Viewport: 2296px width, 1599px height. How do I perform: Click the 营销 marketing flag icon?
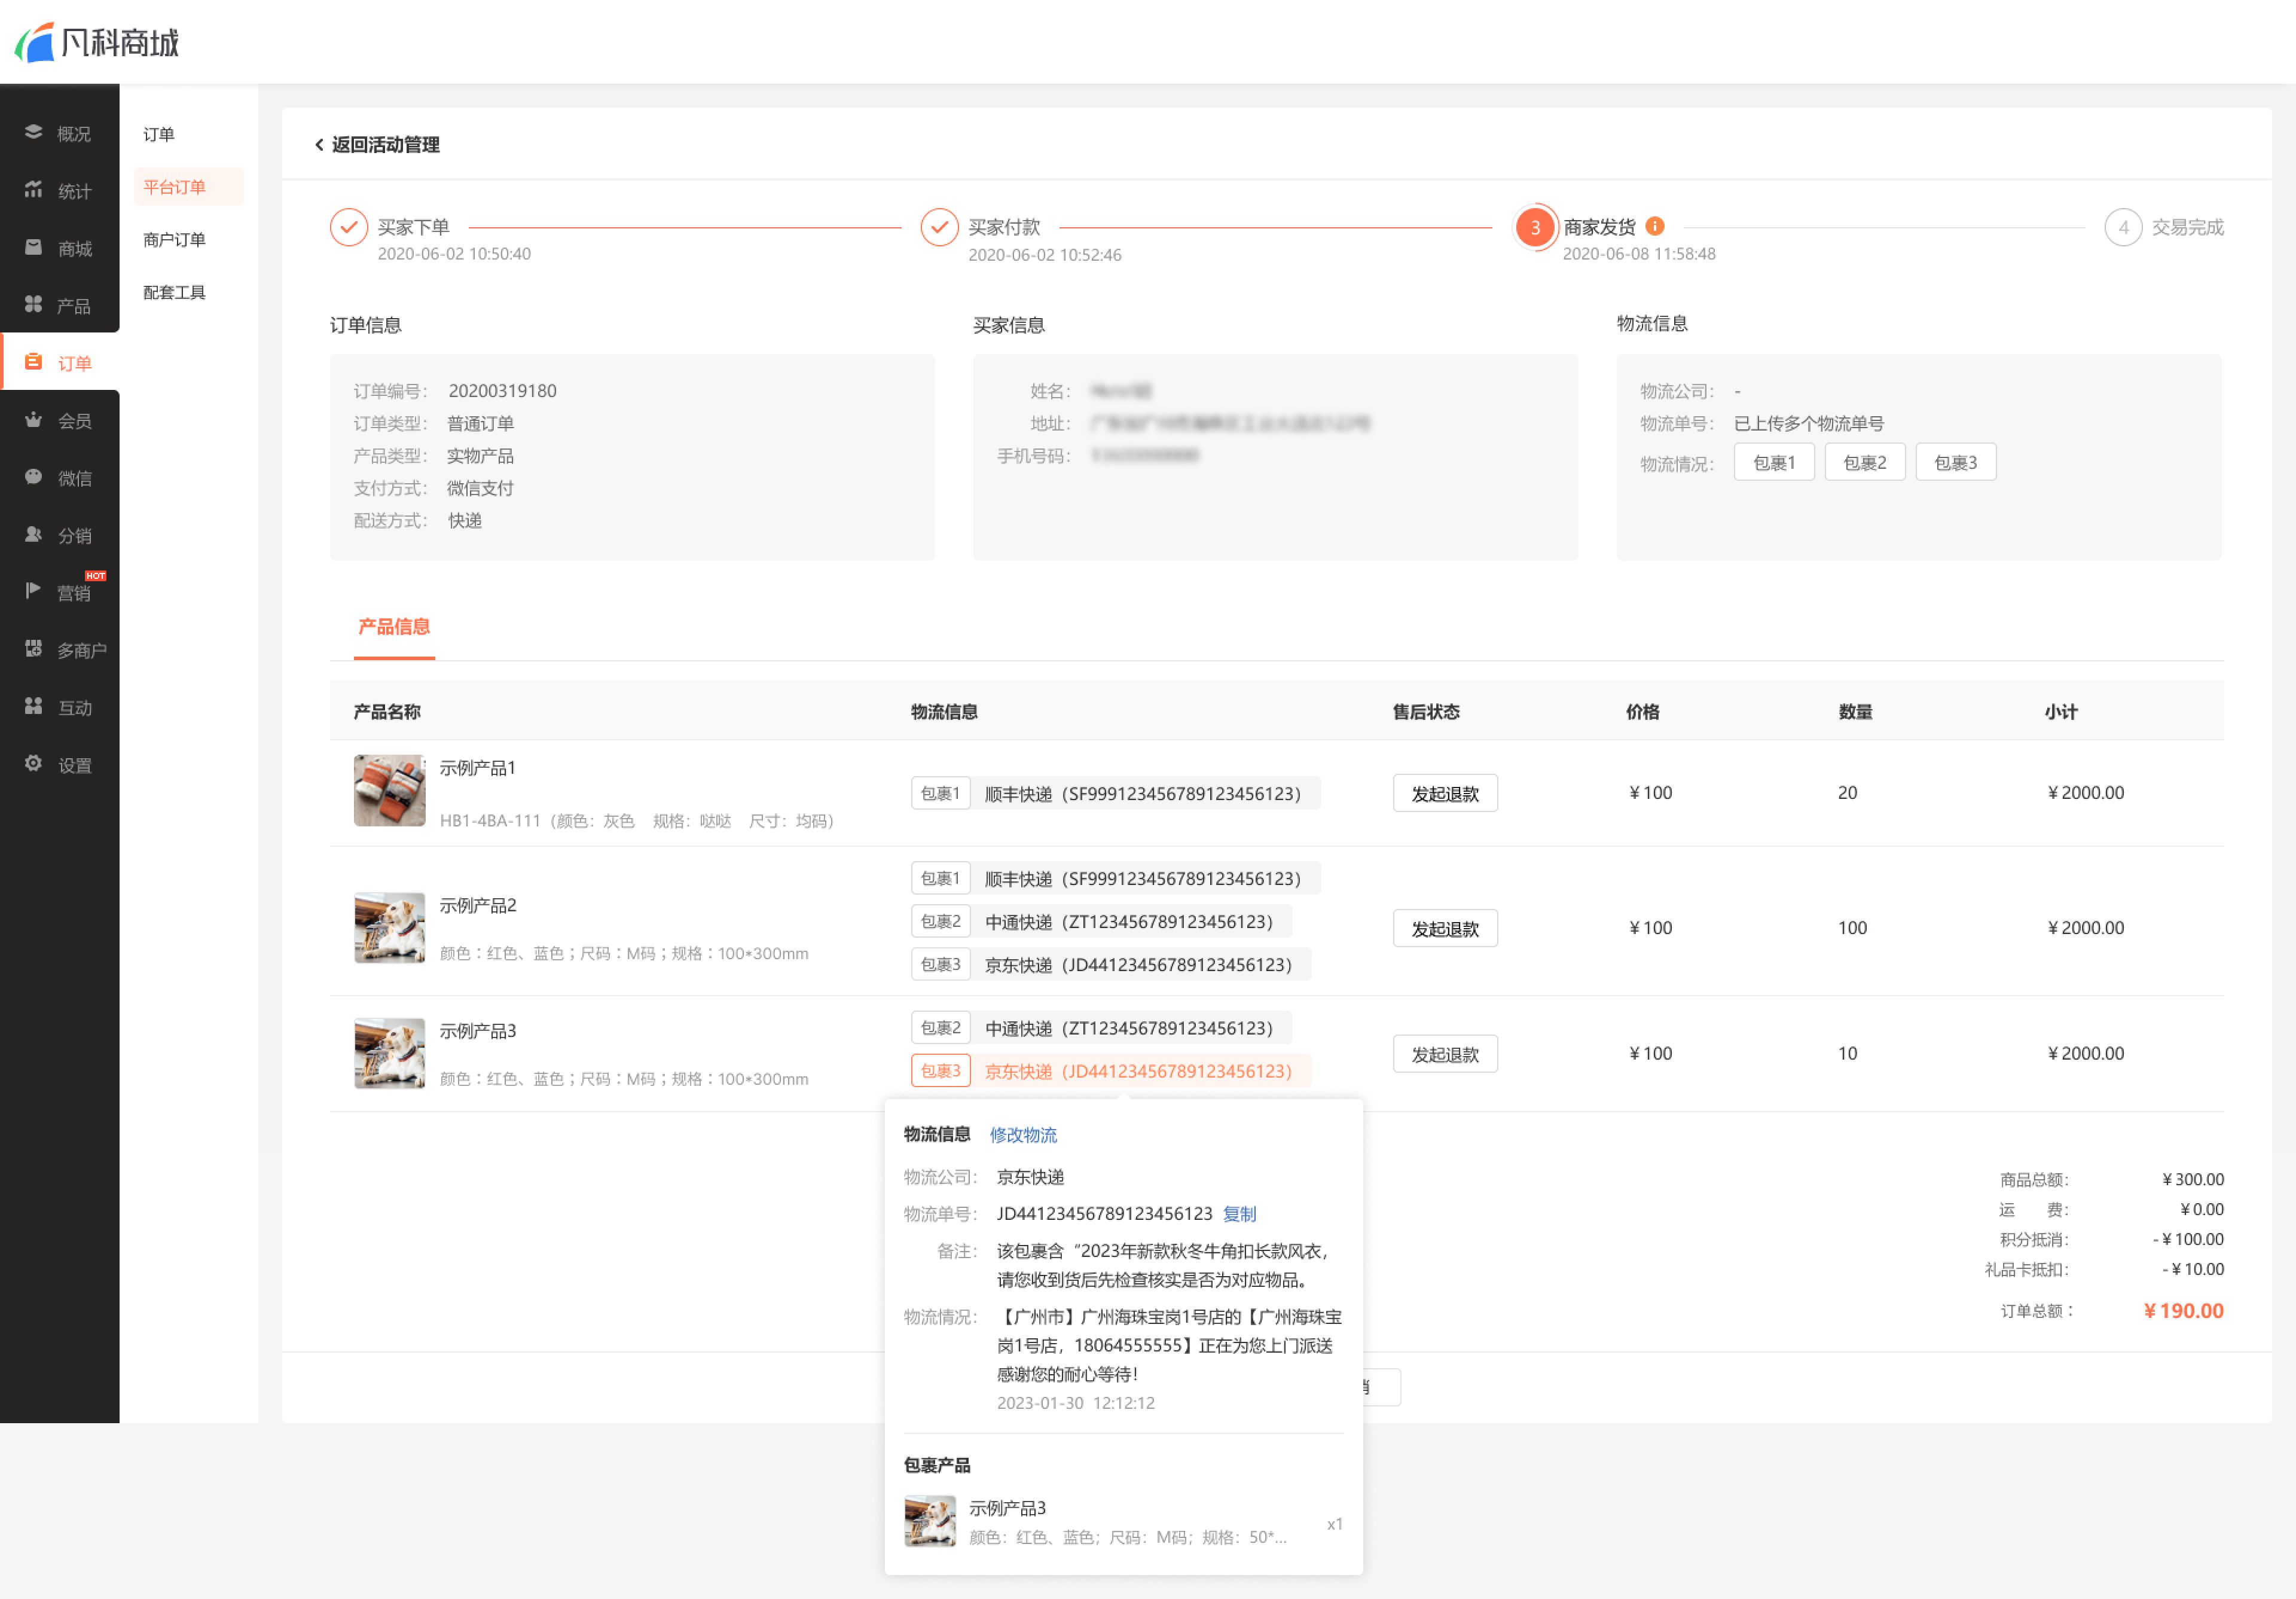(33, 591)
